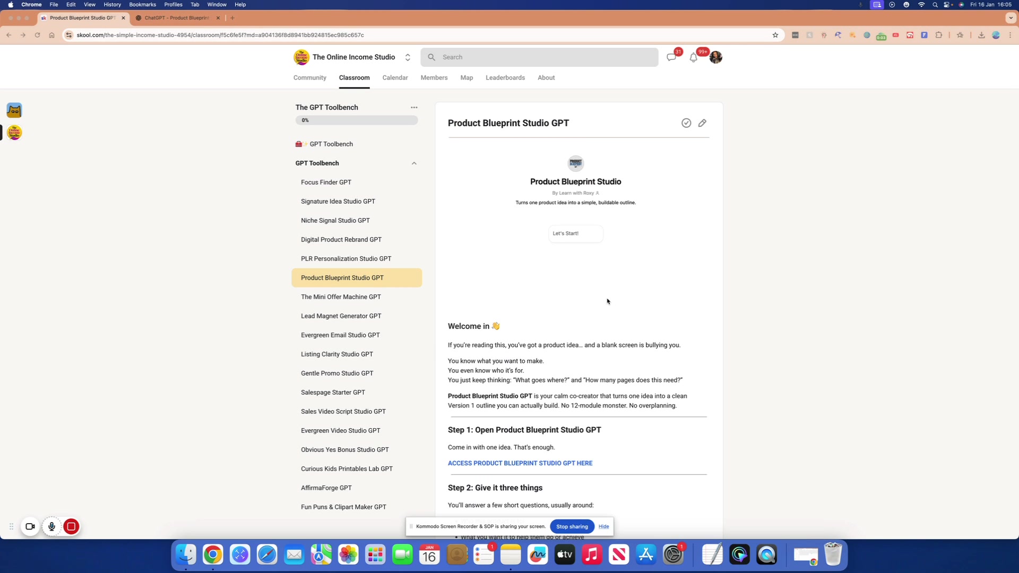Toggle the microphone in recorder controls
The height and width of the screenshot is (573, 1019).
pos(51,526)
